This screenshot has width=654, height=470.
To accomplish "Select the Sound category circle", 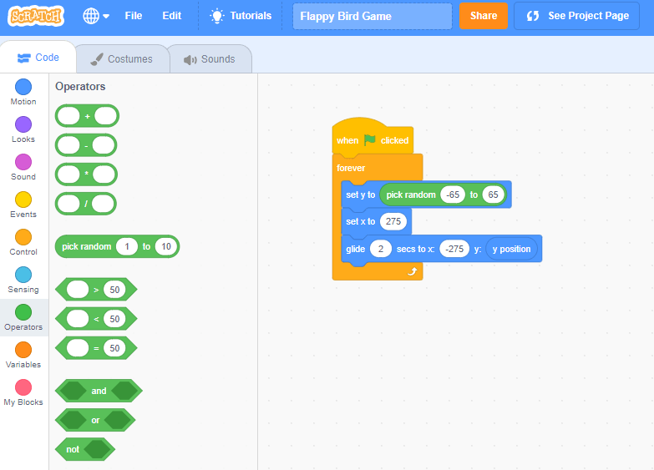I will (23, 162).
